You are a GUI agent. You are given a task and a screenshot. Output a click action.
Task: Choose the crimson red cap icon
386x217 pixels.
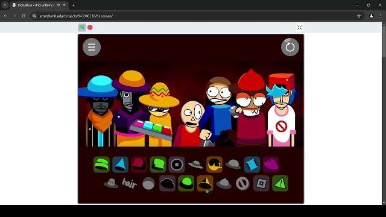click(x=139, y=165)
